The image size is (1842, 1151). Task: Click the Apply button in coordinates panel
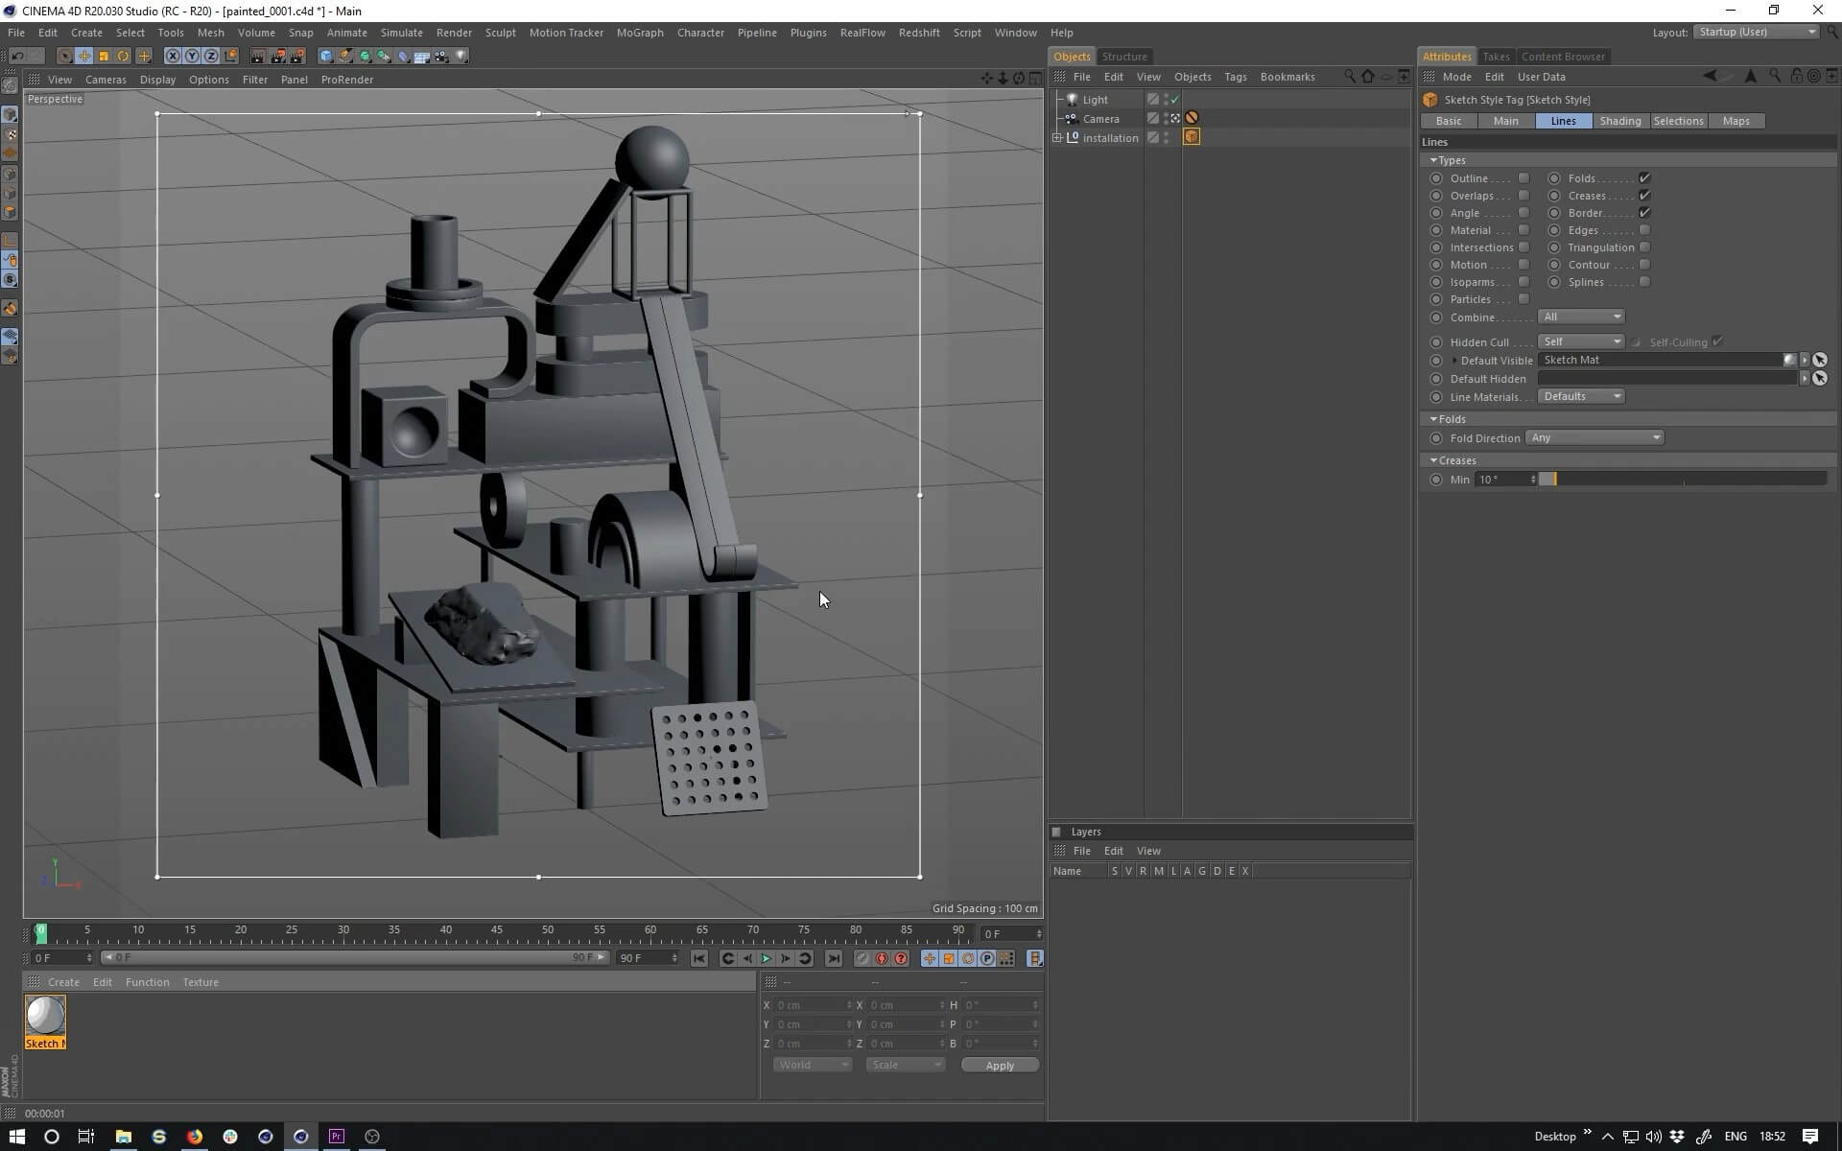click(x=999, y=1066)
